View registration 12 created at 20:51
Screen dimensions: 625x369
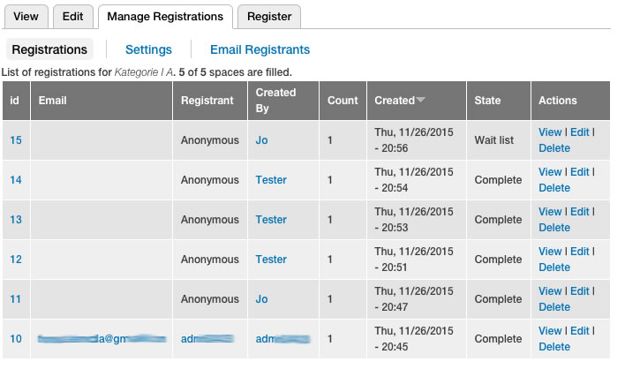click(550, 252)
